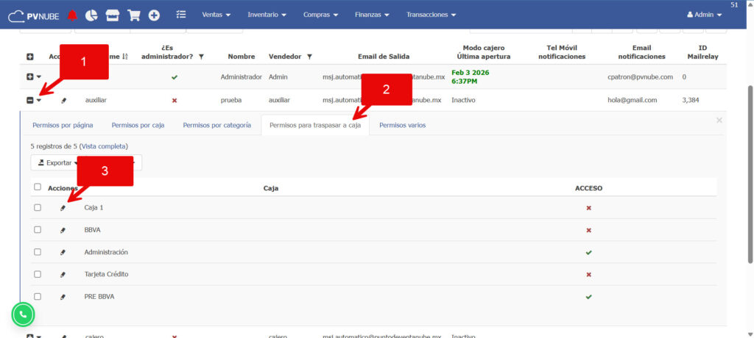Tick the Administración row checkbox
The height and width of the screenshot is (338, 754).
[38, 252]
